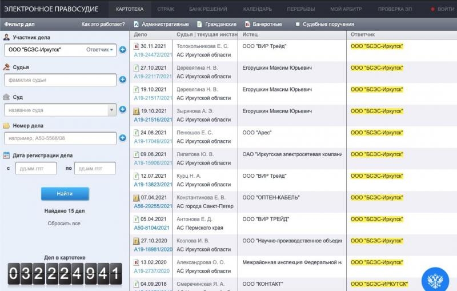Click the case number input field
Viewport: 457px width, 291px height.
tap(61, 138)
